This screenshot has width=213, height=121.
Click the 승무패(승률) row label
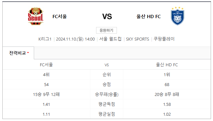[107, 94]
